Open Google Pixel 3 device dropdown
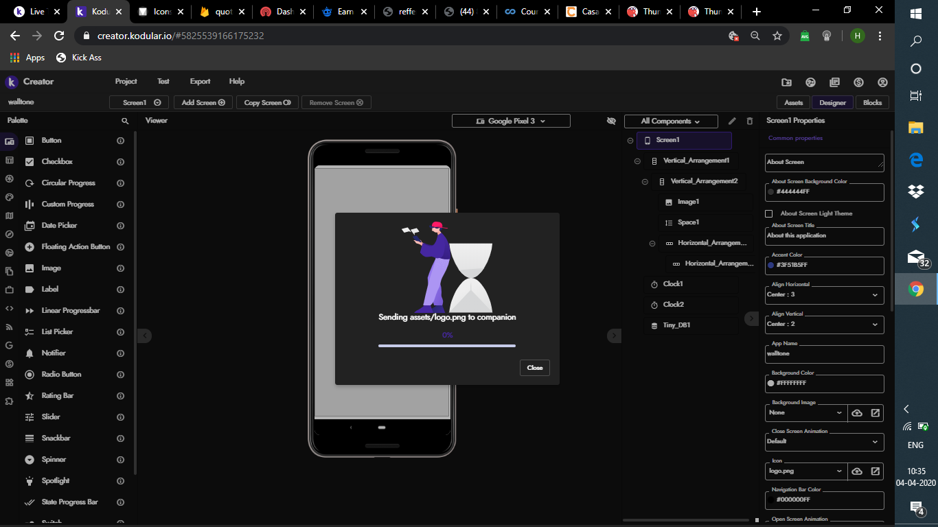 [x=511, y=121]
